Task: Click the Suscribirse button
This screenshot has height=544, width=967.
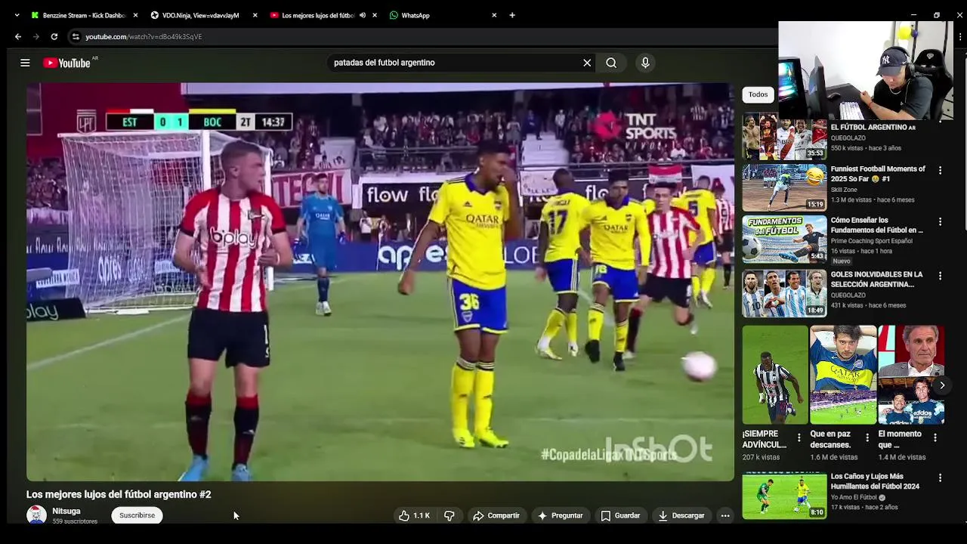Action: [x=137, y=515]
